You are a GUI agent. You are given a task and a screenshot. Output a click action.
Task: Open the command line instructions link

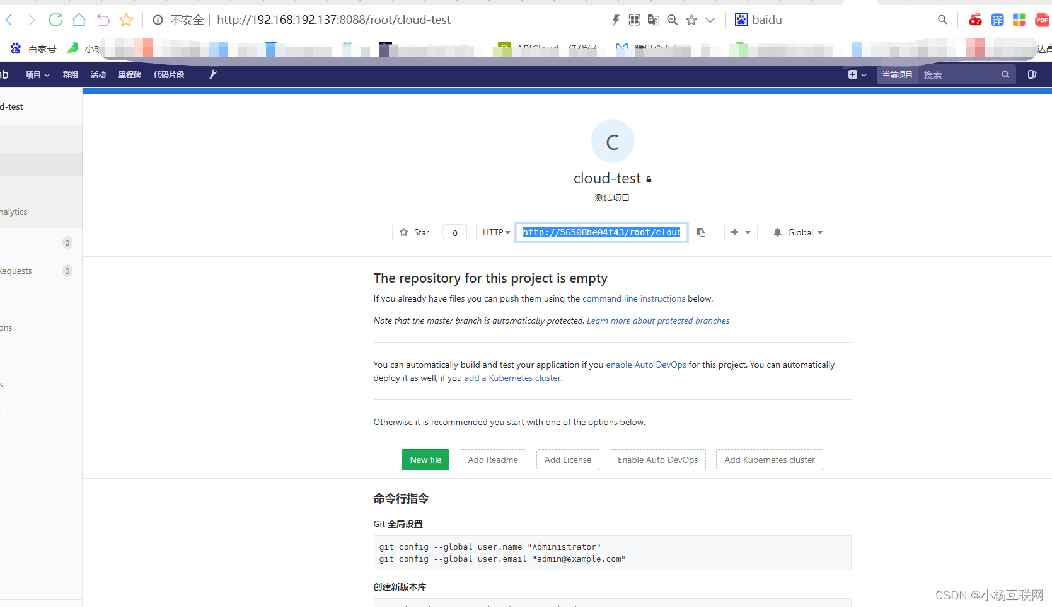click(x=633, y=298)
